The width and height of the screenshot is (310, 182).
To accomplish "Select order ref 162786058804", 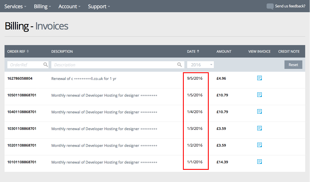I will [x=20, y=79].
